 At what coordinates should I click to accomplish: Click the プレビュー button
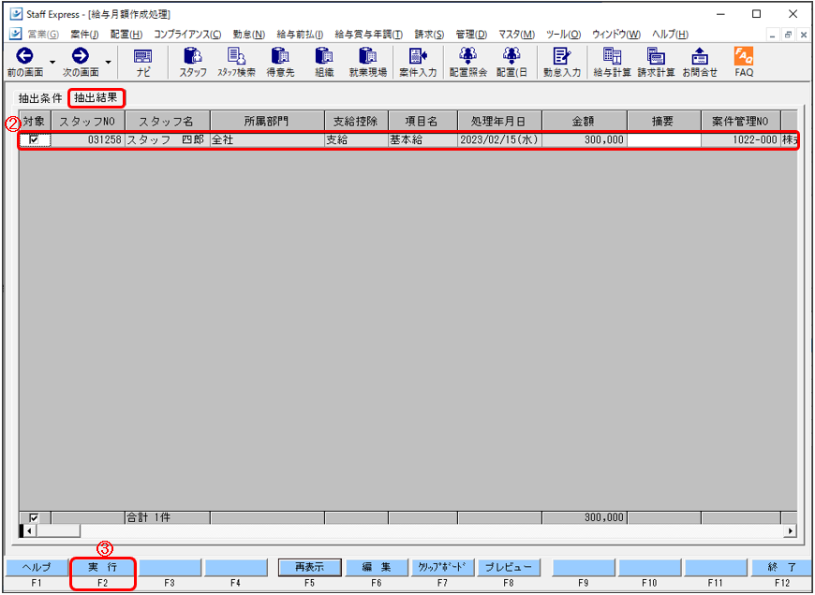point(508,567)
